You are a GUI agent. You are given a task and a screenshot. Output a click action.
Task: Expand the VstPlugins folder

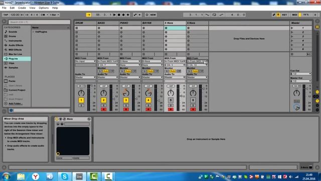[x=34, y=32]
